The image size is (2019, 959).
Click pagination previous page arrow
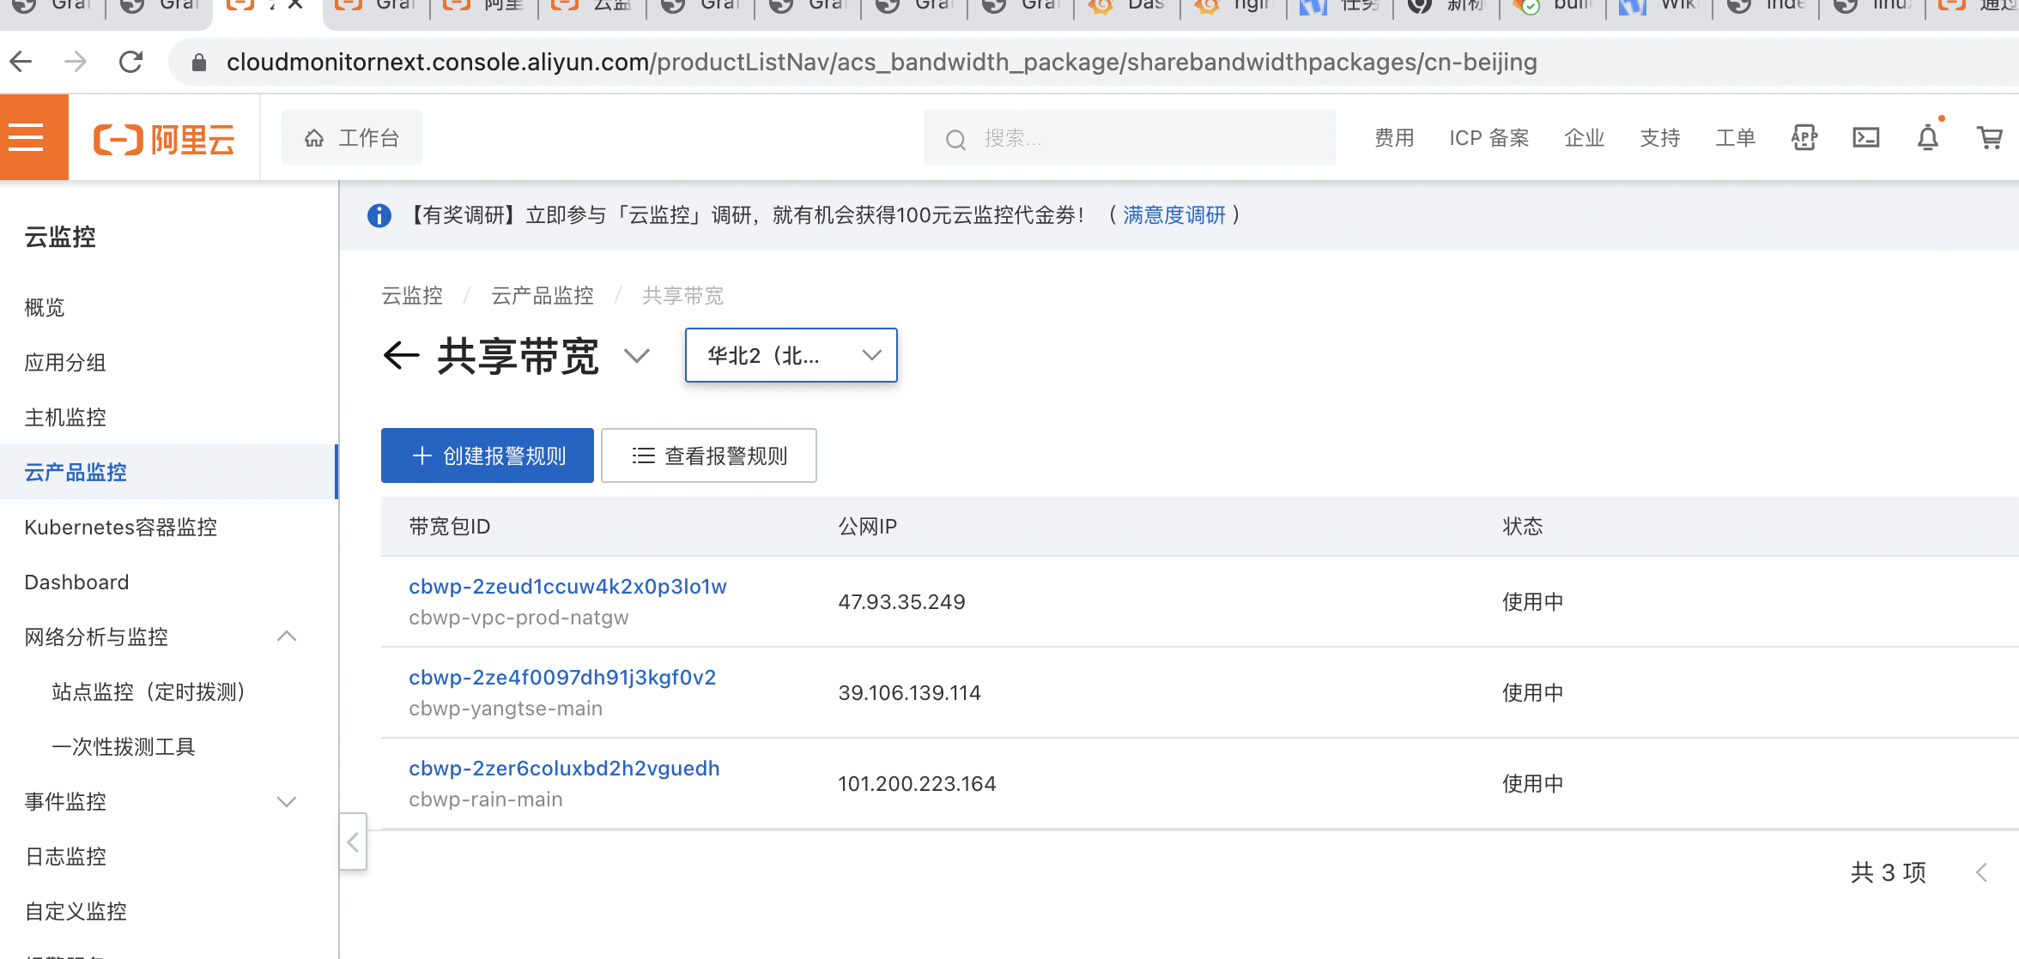click(x=1981, y=872)
